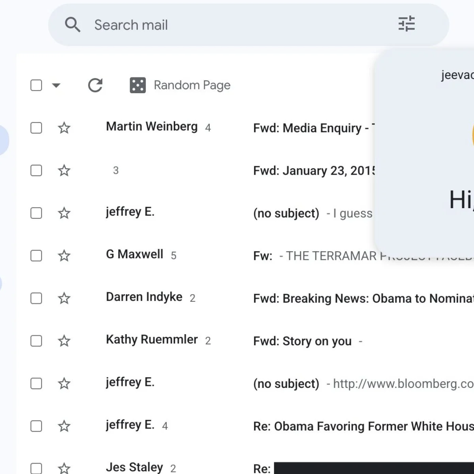Screen dimensions: 474x474
Task: Star the Fwd: January 23, 2015 thread
Action: pyautogui.click(x=64, y=170)
